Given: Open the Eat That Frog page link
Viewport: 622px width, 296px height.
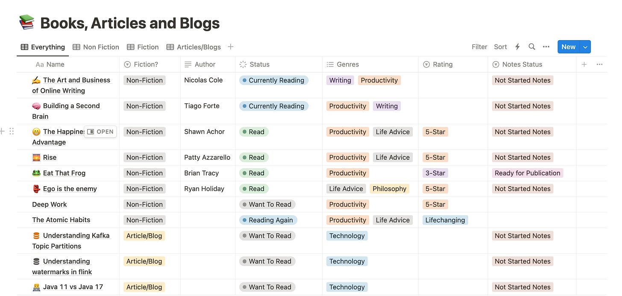Looking at the screenshot, I should (64, 173).
